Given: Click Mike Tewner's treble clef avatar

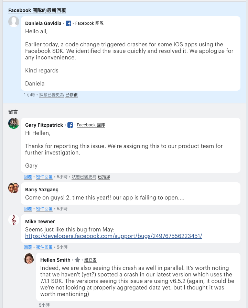Looking at the screenshot, I should [x=14, y=220].
